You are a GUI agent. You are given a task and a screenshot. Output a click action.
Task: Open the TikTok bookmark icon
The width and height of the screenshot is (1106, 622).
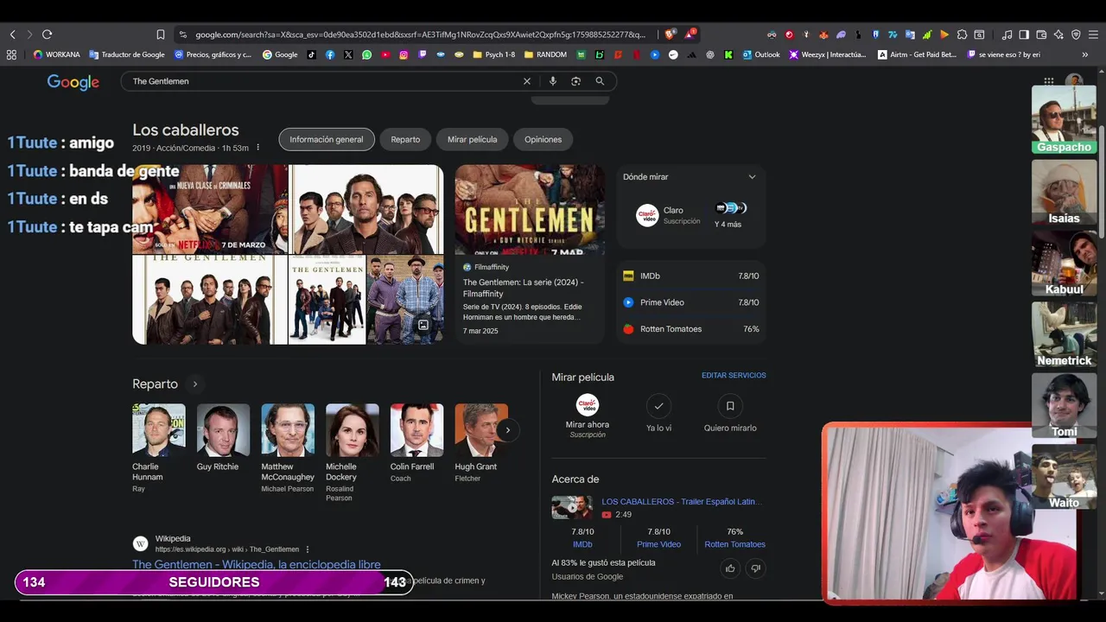click(x=311, y=54)
